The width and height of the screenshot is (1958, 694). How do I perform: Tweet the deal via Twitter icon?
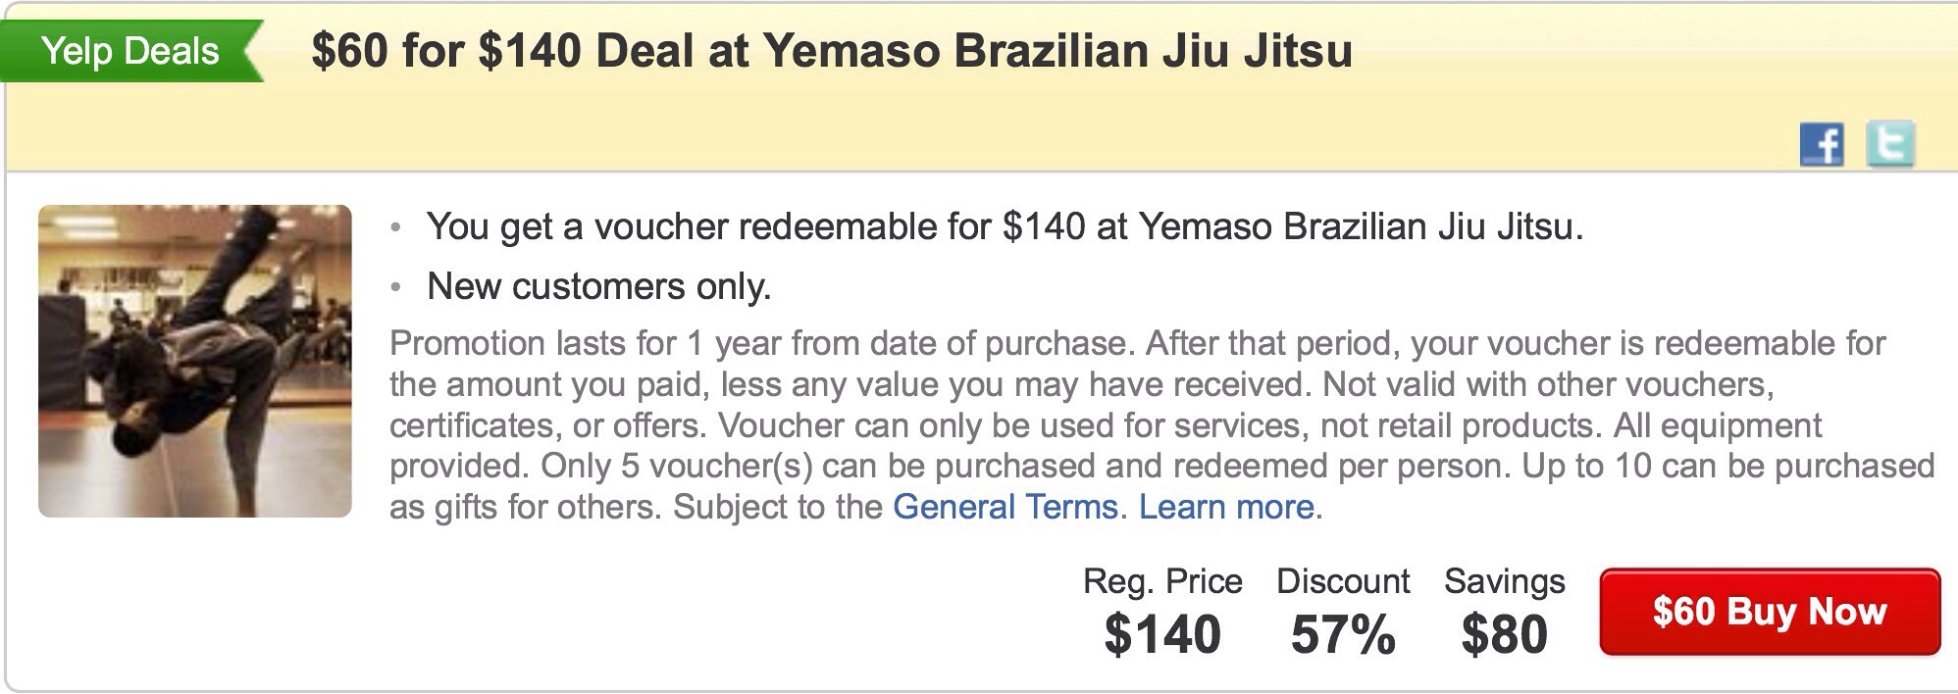[1890, 145]
